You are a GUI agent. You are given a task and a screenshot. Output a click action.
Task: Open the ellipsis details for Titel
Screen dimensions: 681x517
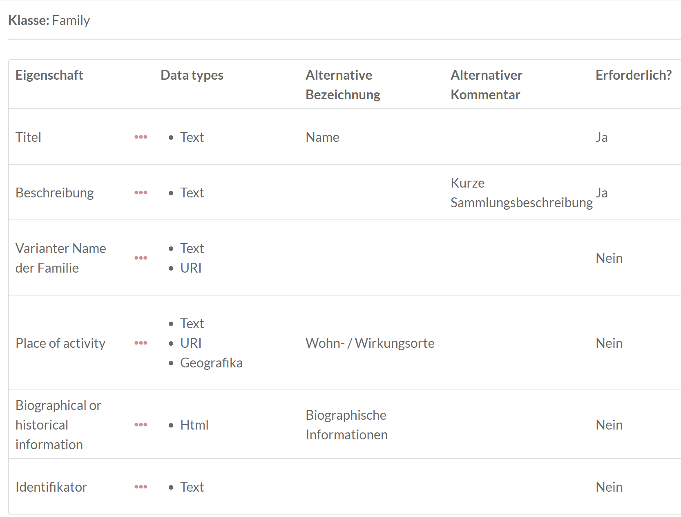[x=141, y=137]
